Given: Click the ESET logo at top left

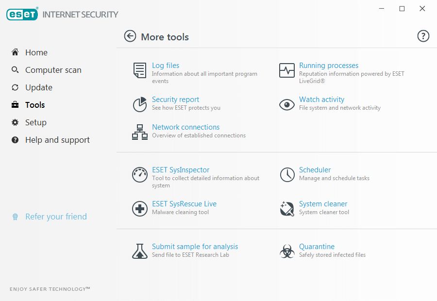Looking at the screenshot, I should point(22,14).
